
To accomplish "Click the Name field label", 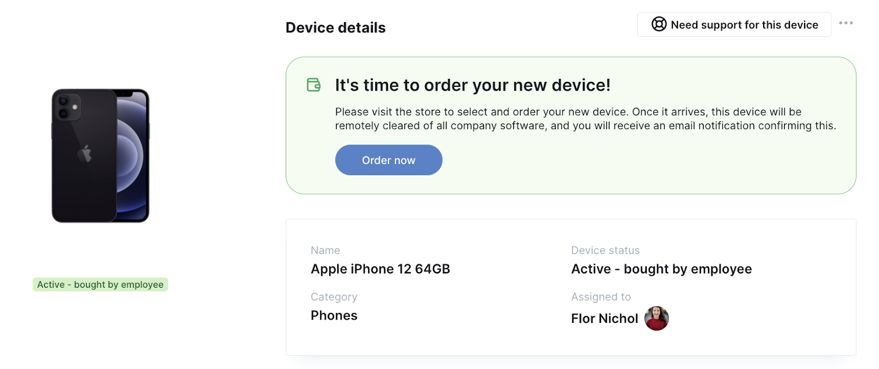I will [325, 250].
